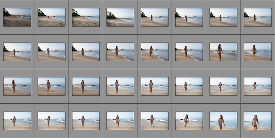Select the last thumbnail in the top row
The height and width of the screenshot is (138, 275).
pyautogui.click(x=258, y=17)
